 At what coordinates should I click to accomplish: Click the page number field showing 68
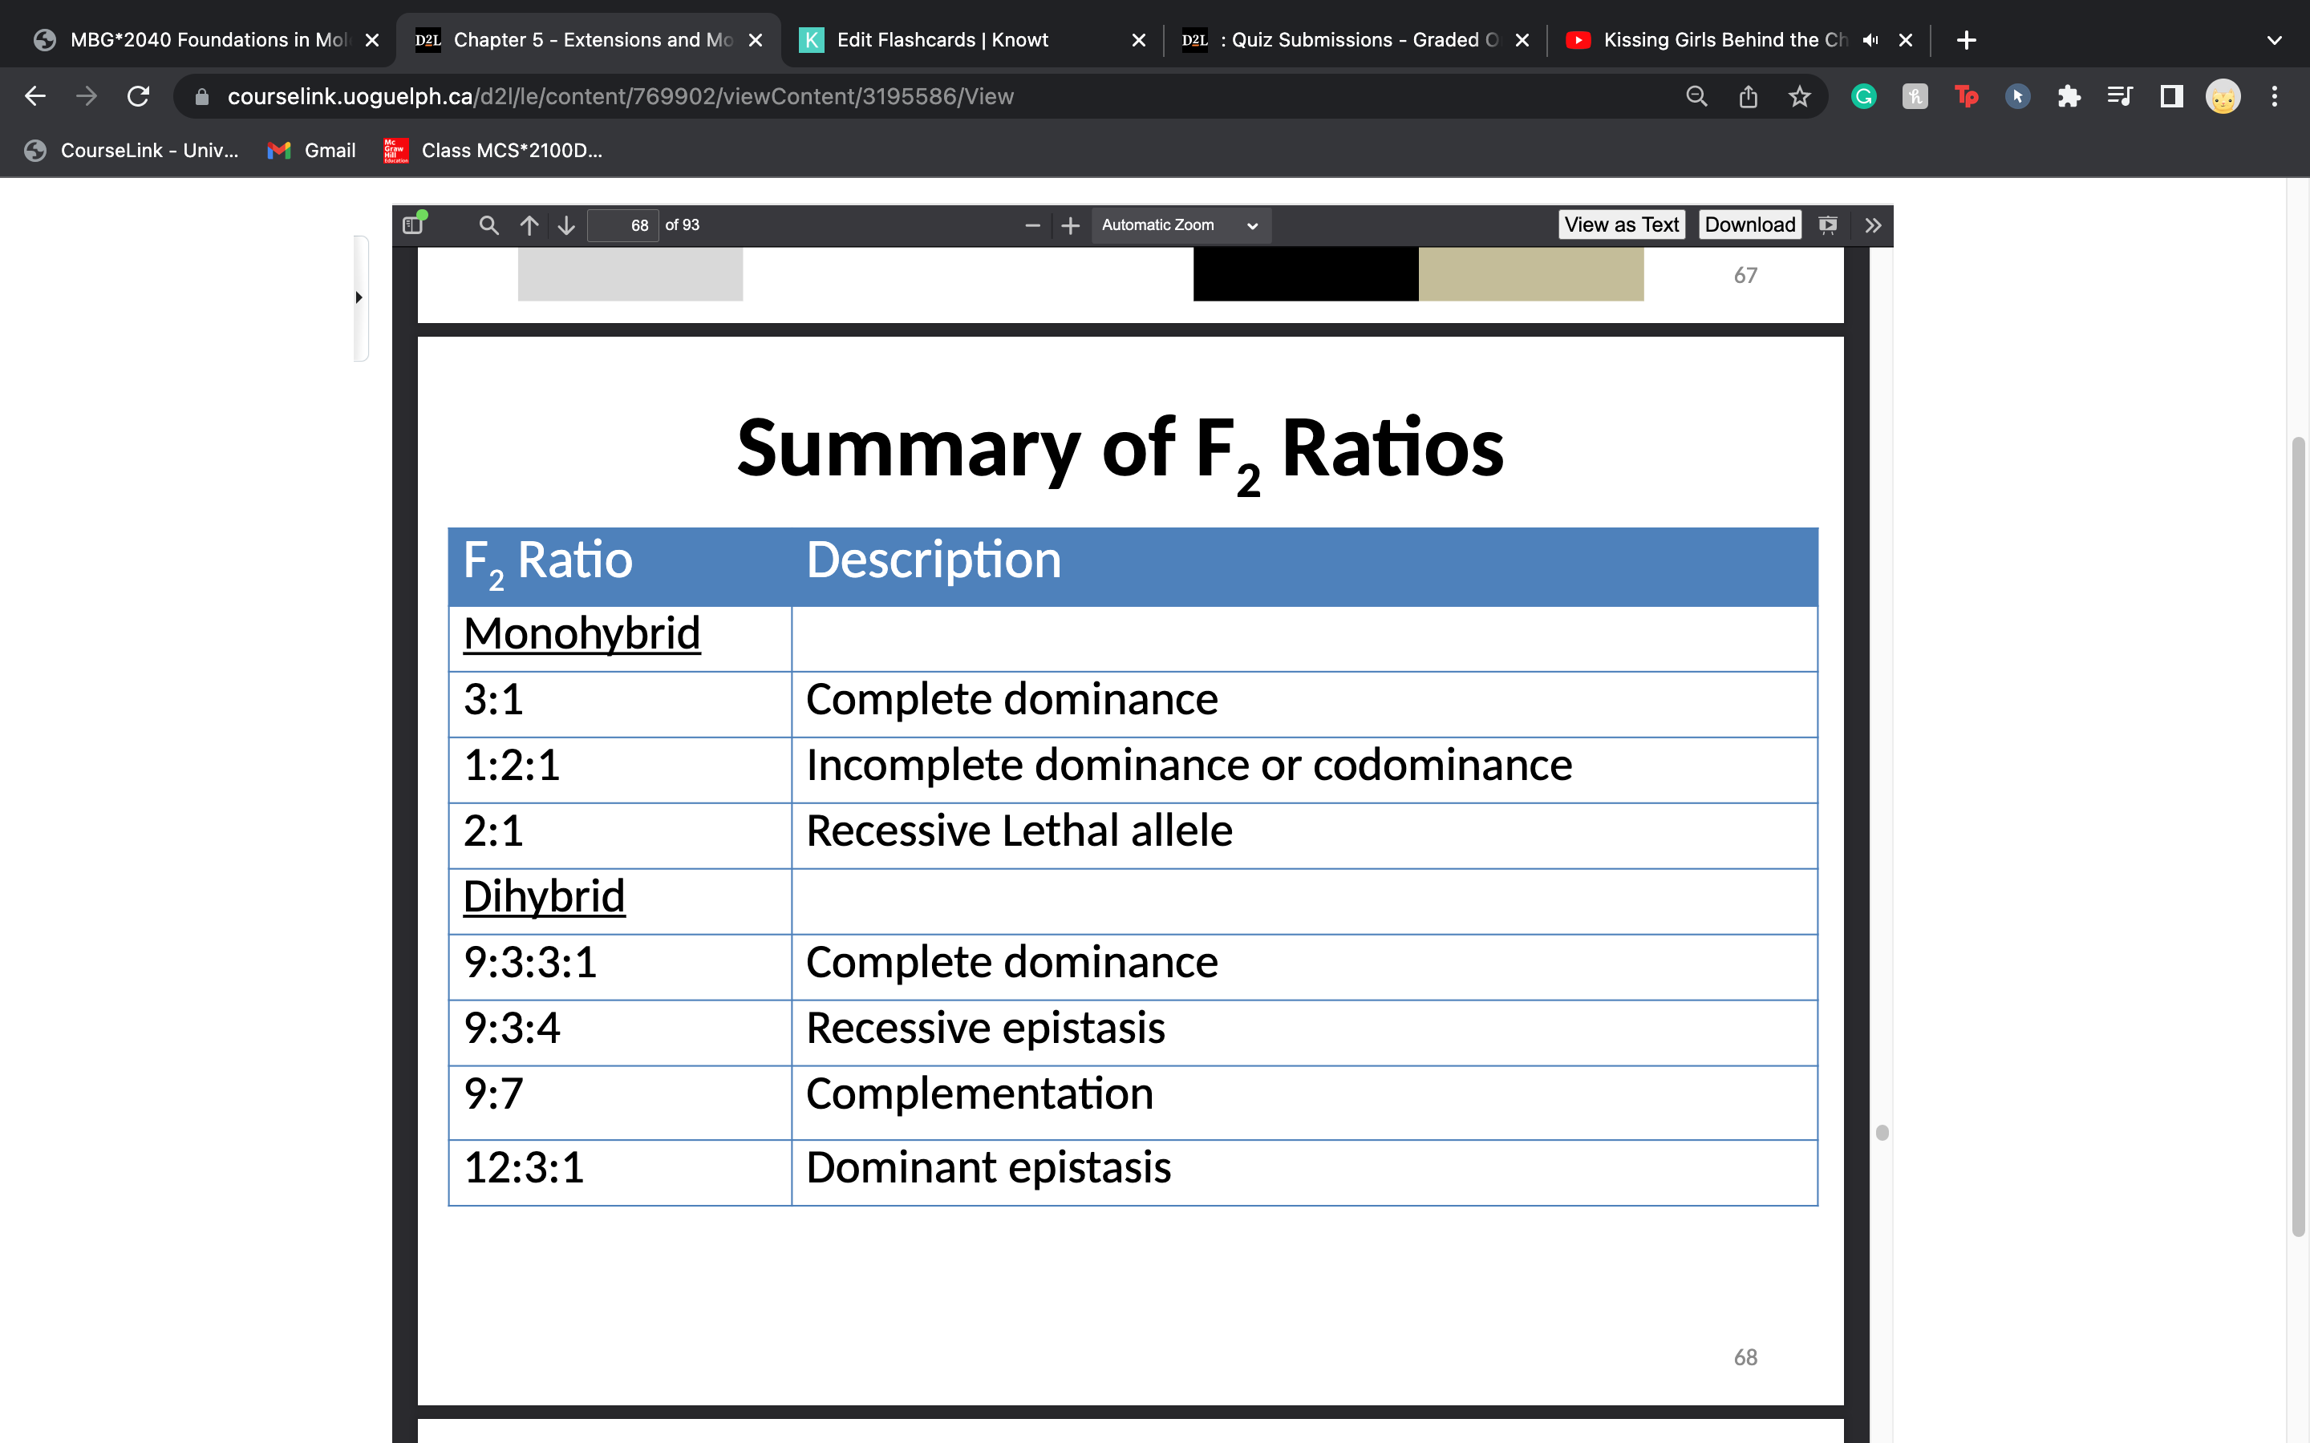[x=622, y=225]
